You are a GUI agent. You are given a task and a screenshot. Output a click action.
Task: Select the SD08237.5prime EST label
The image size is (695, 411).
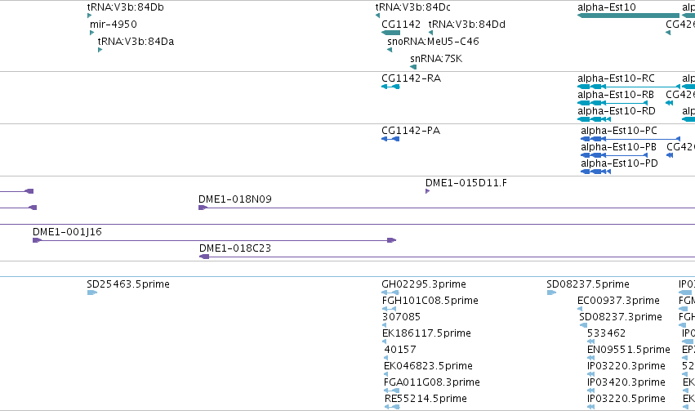pyautogui.click(x=588, y=284)
